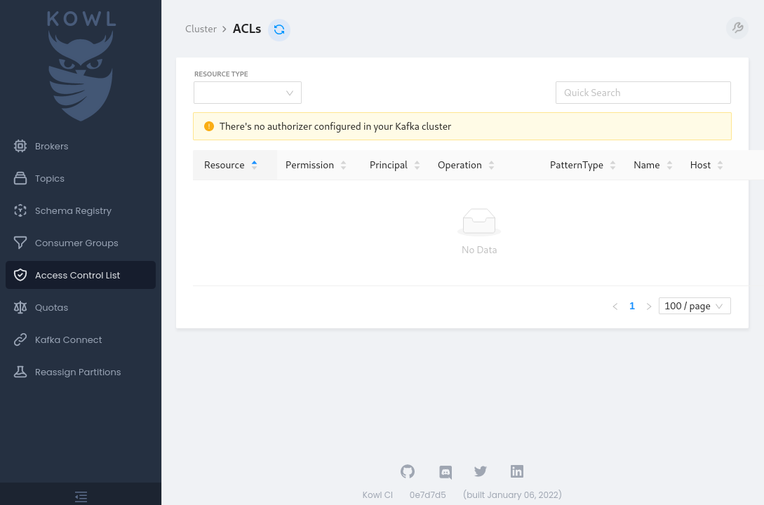
Task: Focus the Quick Search field
Action: [x=643, y=93]
